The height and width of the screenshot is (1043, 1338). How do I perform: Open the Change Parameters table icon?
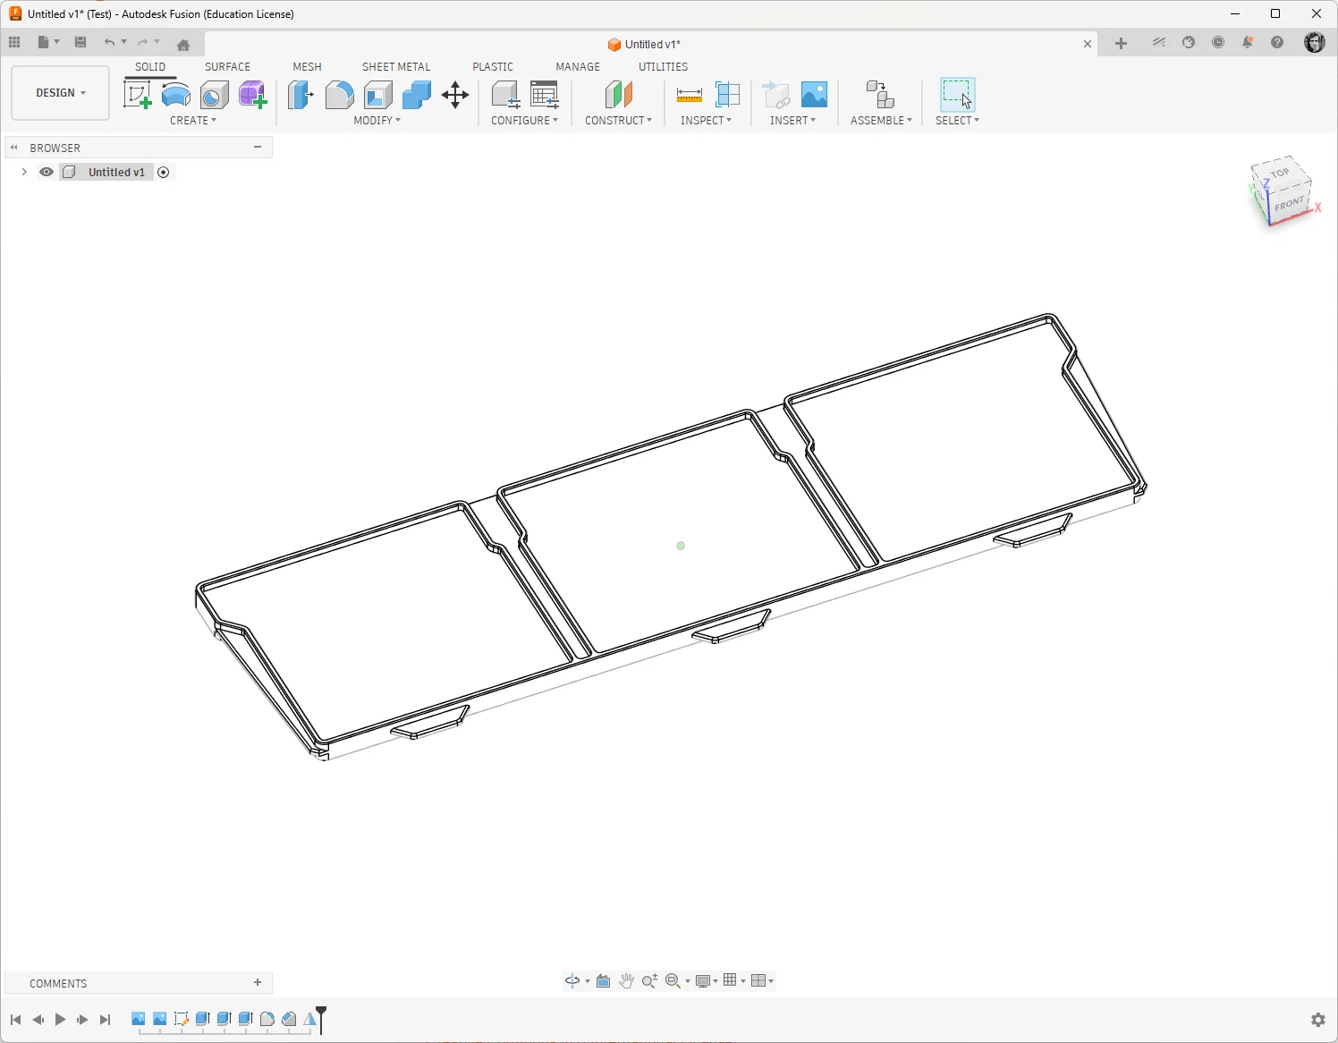(x=545, y=95)
